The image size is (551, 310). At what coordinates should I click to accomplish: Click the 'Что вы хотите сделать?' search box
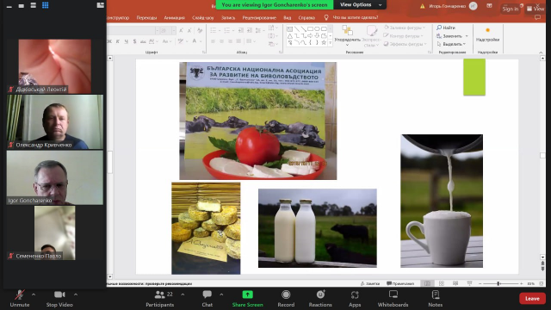(x=351, y=17)
